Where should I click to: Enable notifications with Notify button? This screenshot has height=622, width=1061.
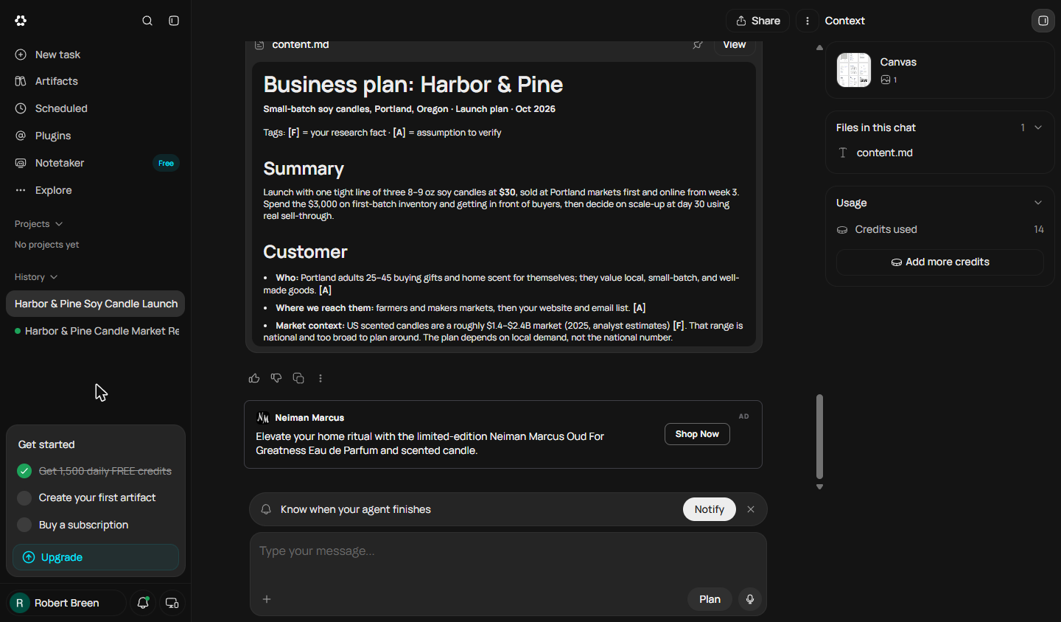(x=709, y=509)
